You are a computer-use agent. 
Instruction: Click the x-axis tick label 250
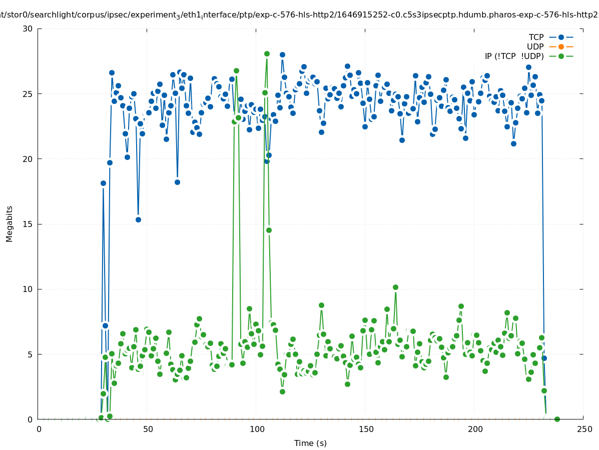(x=583, y=429)
